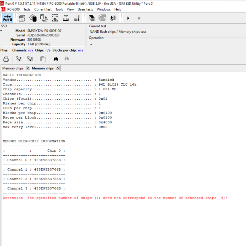The height and width of the screenshot is (246, 246).
Task: Open the drive info scroll icon
Action: (22, 18)
